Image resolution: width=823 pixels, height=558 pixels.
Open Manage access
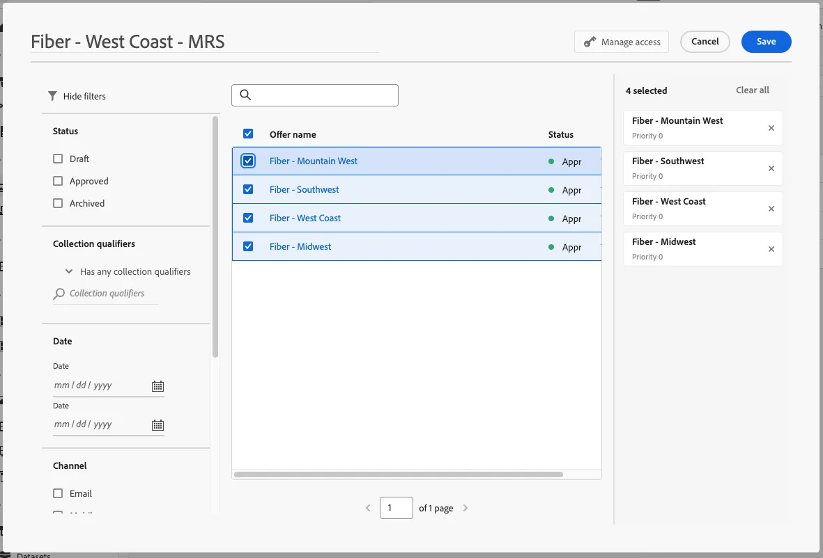pos(622,42)
